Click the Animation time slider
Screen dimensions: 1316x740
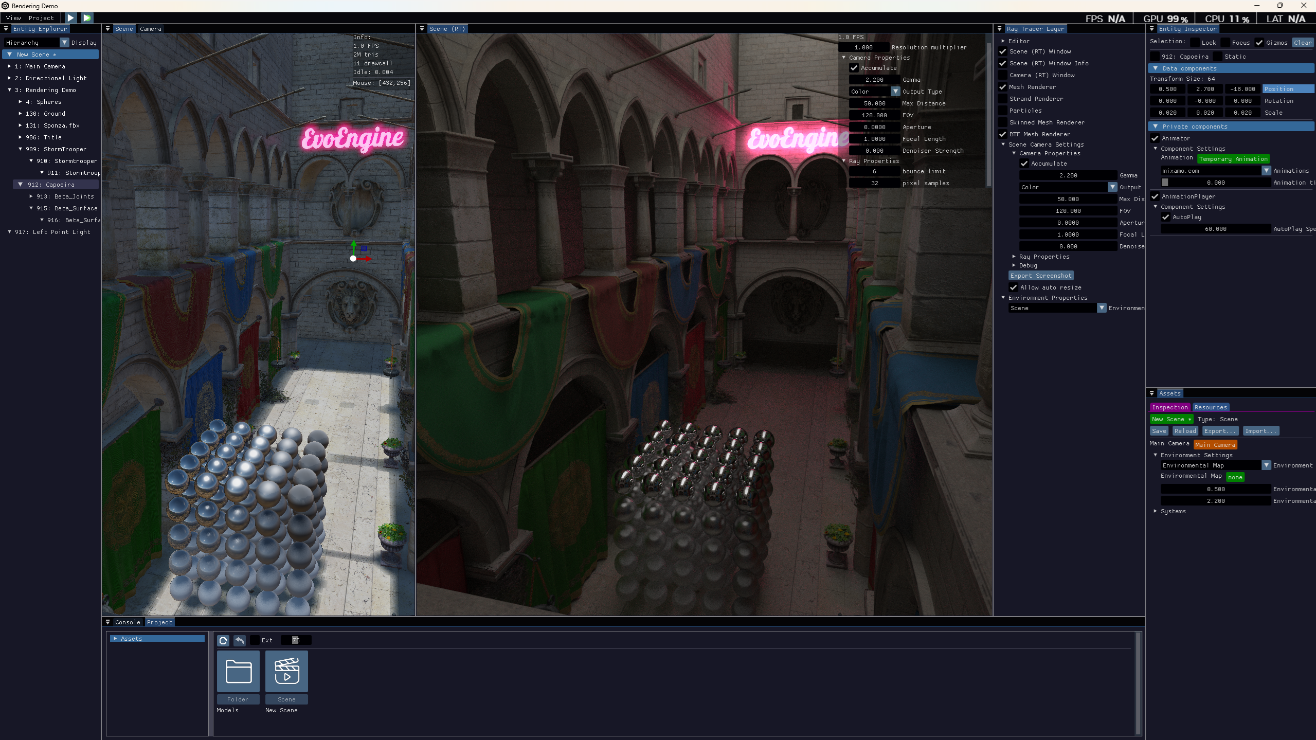[x=1215, y=183]
